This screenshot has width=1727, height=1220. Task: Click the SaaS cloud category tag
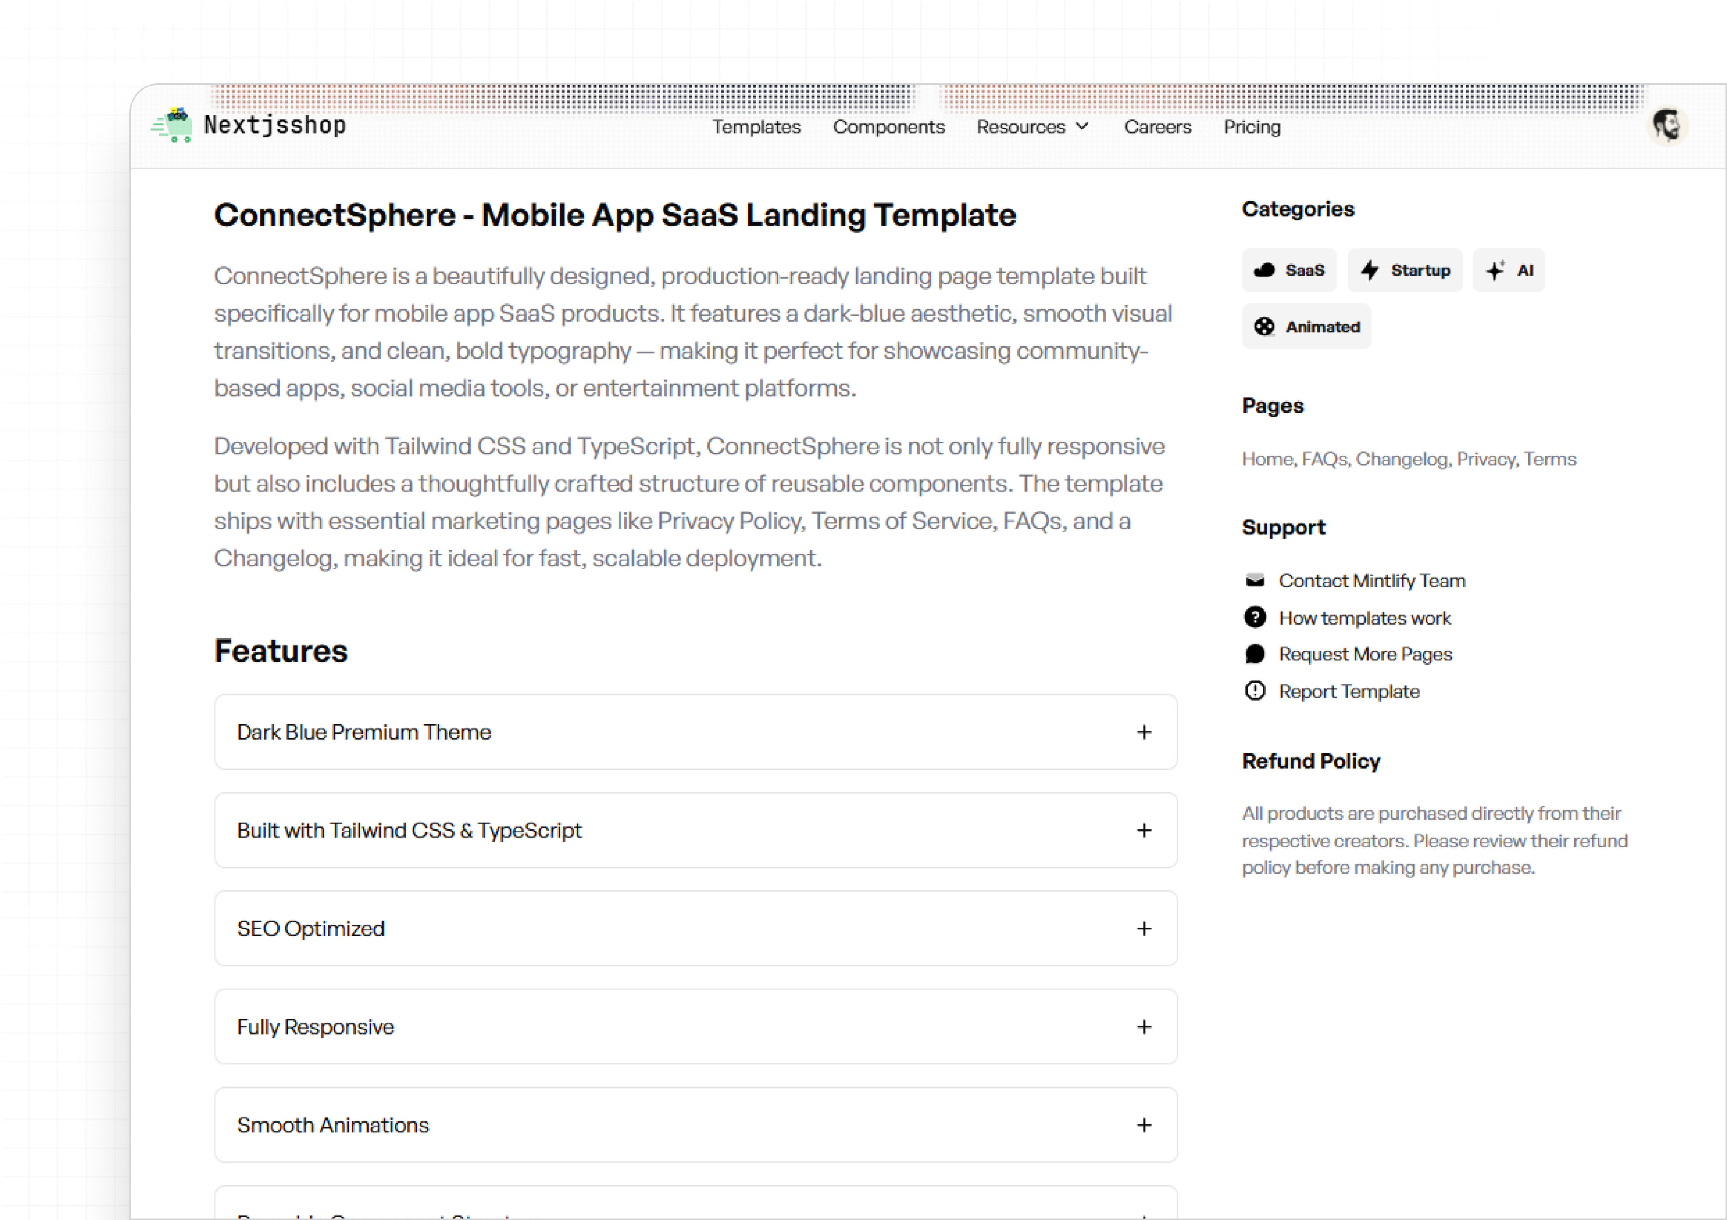click(x=1289, y=270)
